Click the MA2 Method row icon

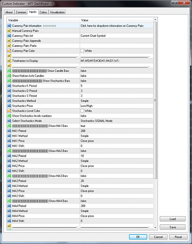(x=9, y=161)
